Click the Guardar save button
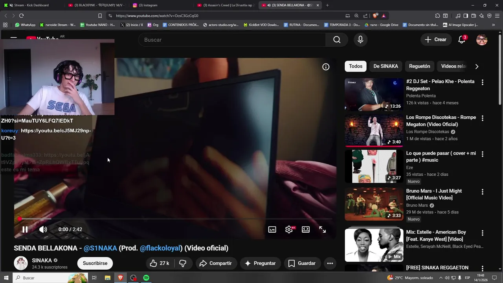The height and width of the screenshot is (283, 503). click(302, 263)
